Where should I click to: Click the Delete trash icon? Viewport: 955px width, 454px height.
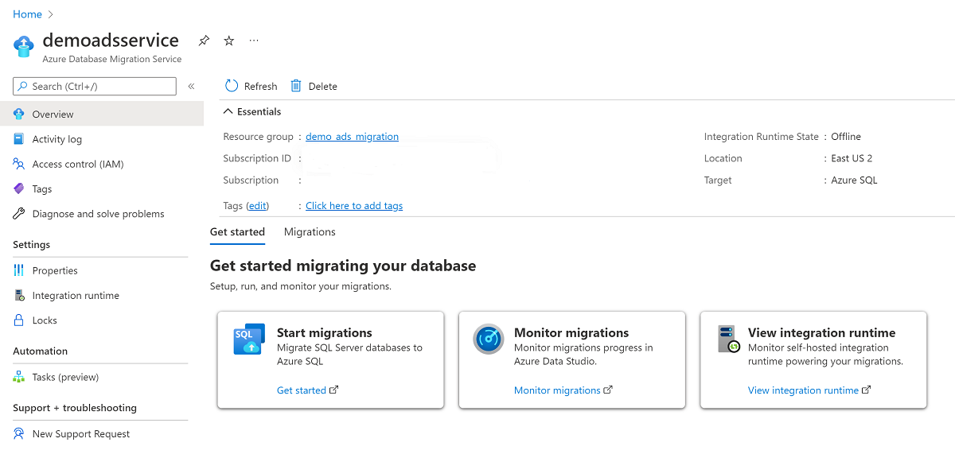coord(296,86)
